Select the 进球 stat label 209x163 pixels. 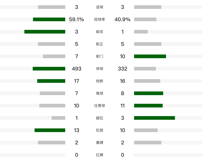[100, 7]
